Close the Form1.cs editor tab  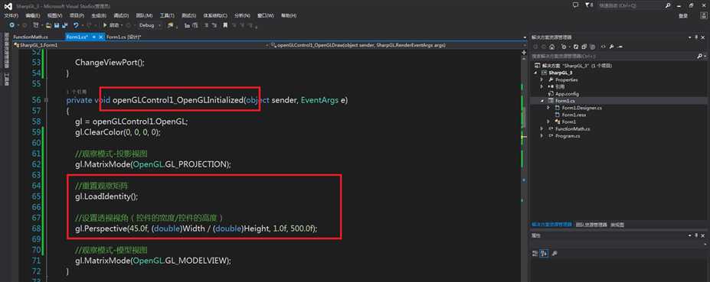coord(101,37)
